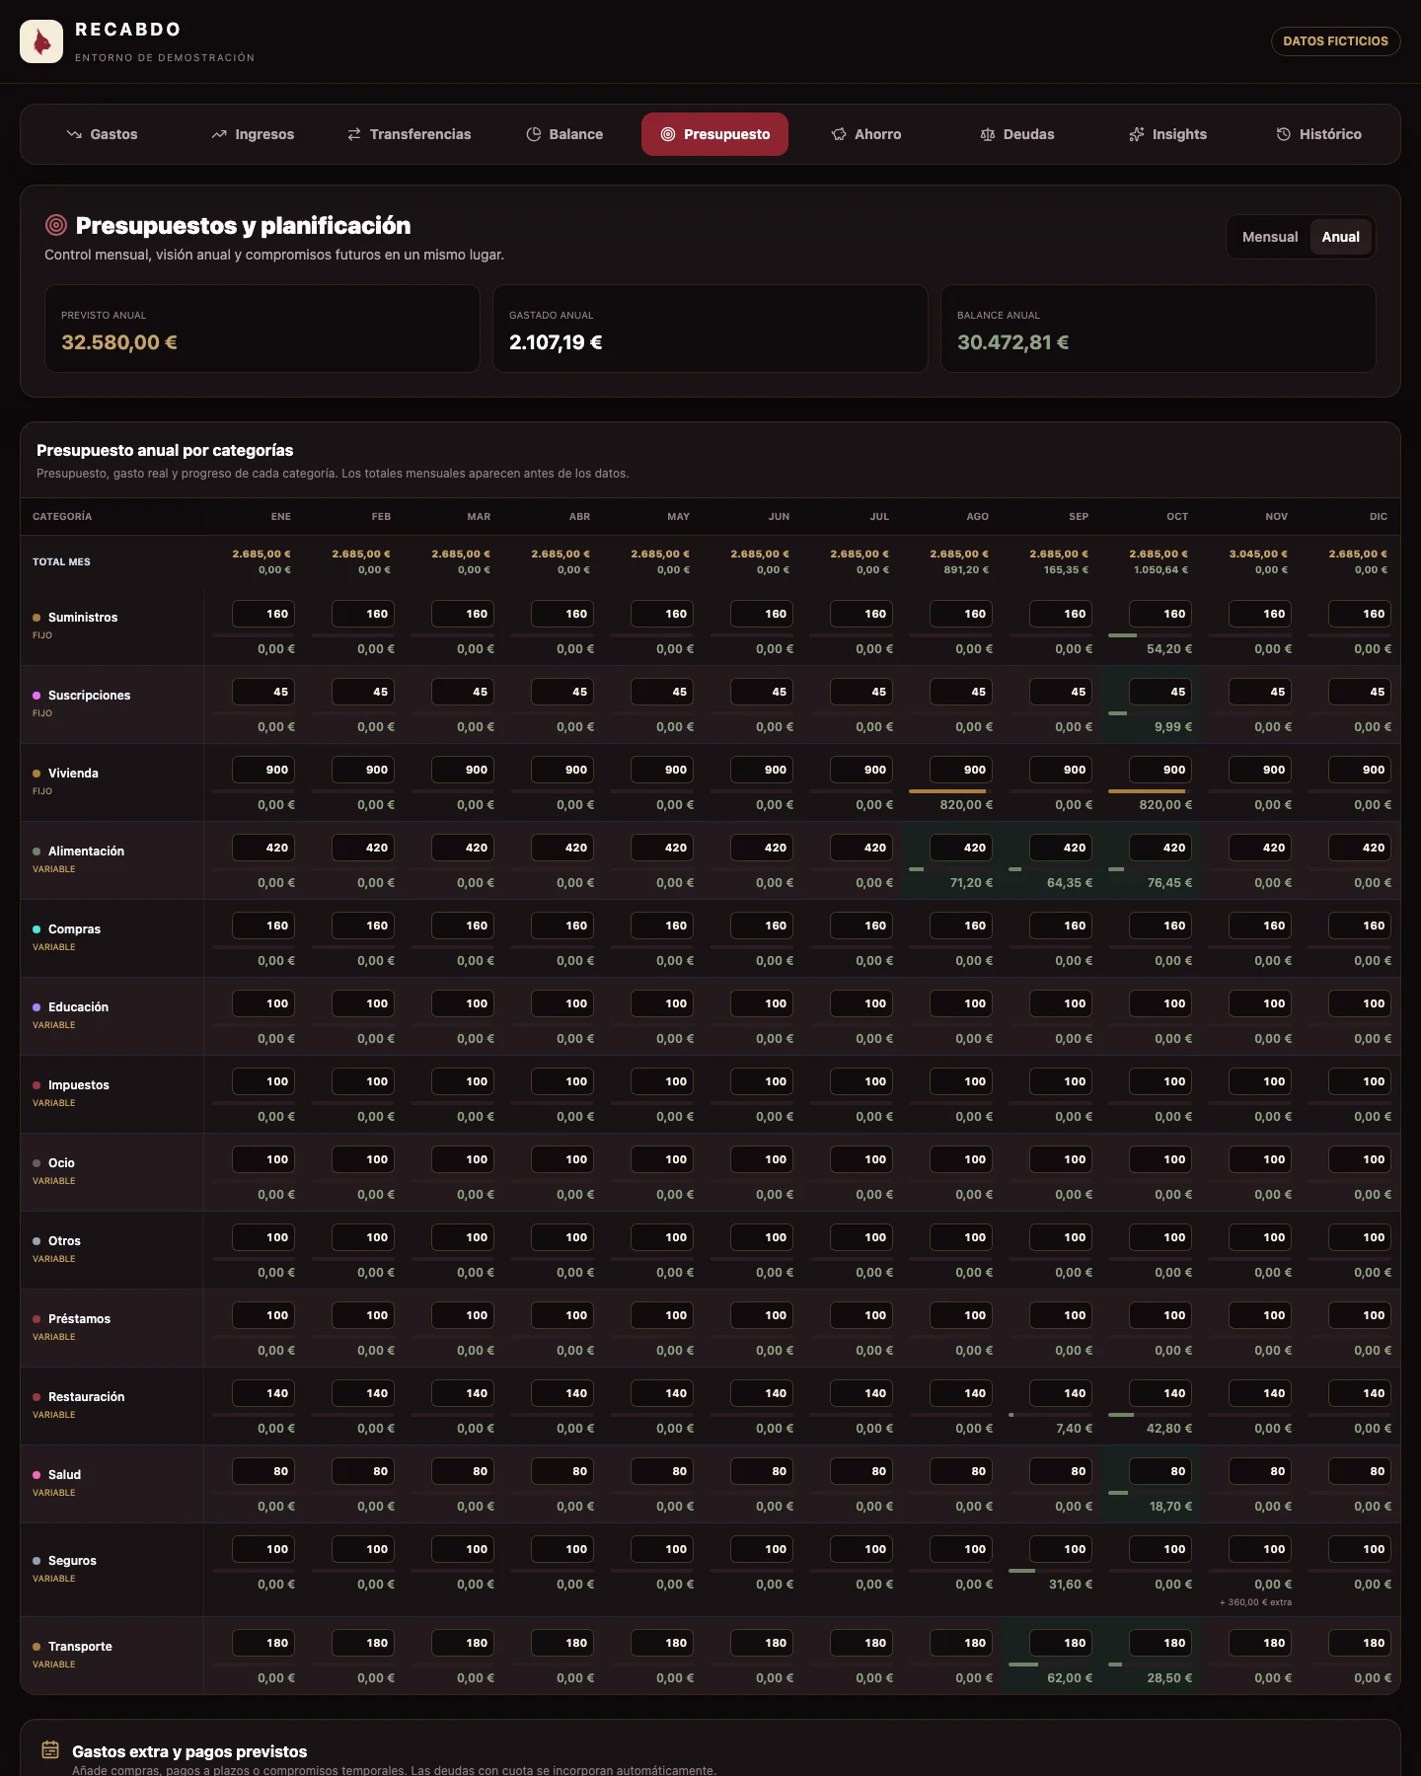Edit Transporte SEP budget field
This screenshot has height=1776, width=1421.
pos(1061,1643)
